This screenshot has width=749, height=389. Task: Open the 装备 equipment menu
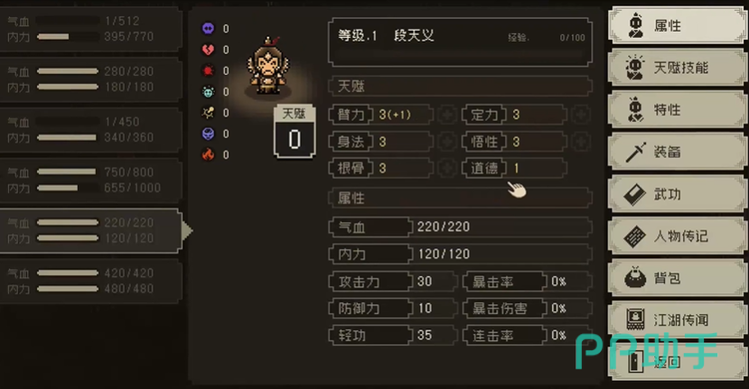[x=678, y=152]
